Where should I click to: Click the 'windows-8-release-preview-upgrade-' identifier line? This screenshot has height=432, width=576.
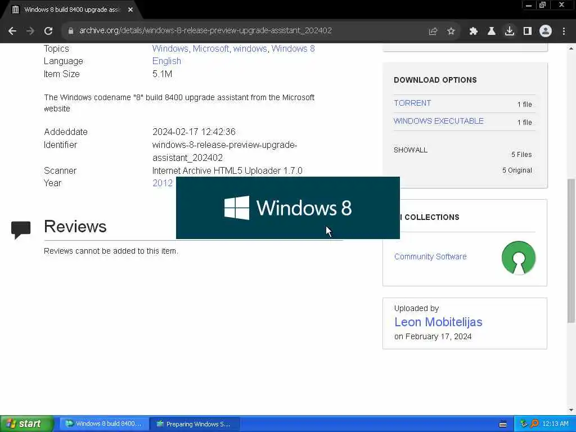coord(224,145)
